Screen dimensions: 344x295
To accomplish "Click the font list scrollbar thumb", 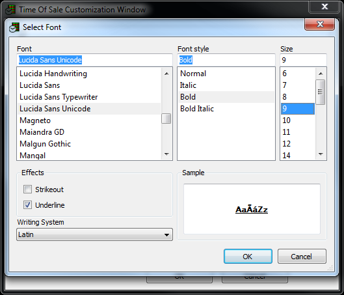I will [x=166, y=119].
